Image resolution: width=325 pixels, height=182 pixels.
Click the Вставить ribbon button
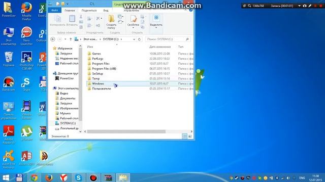[72, 21]
